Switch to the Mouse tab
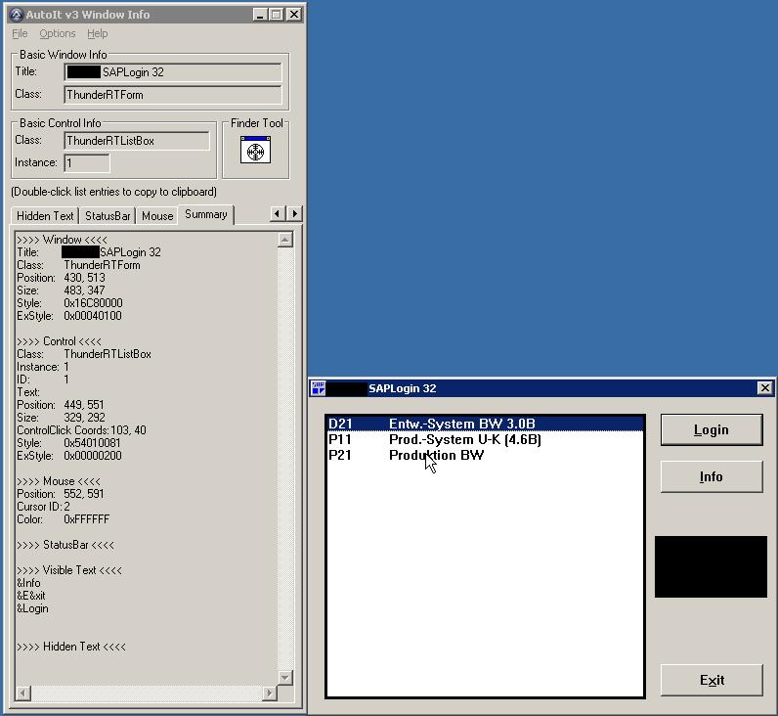This screenshot has height=716, width=778. coord(157,215)
